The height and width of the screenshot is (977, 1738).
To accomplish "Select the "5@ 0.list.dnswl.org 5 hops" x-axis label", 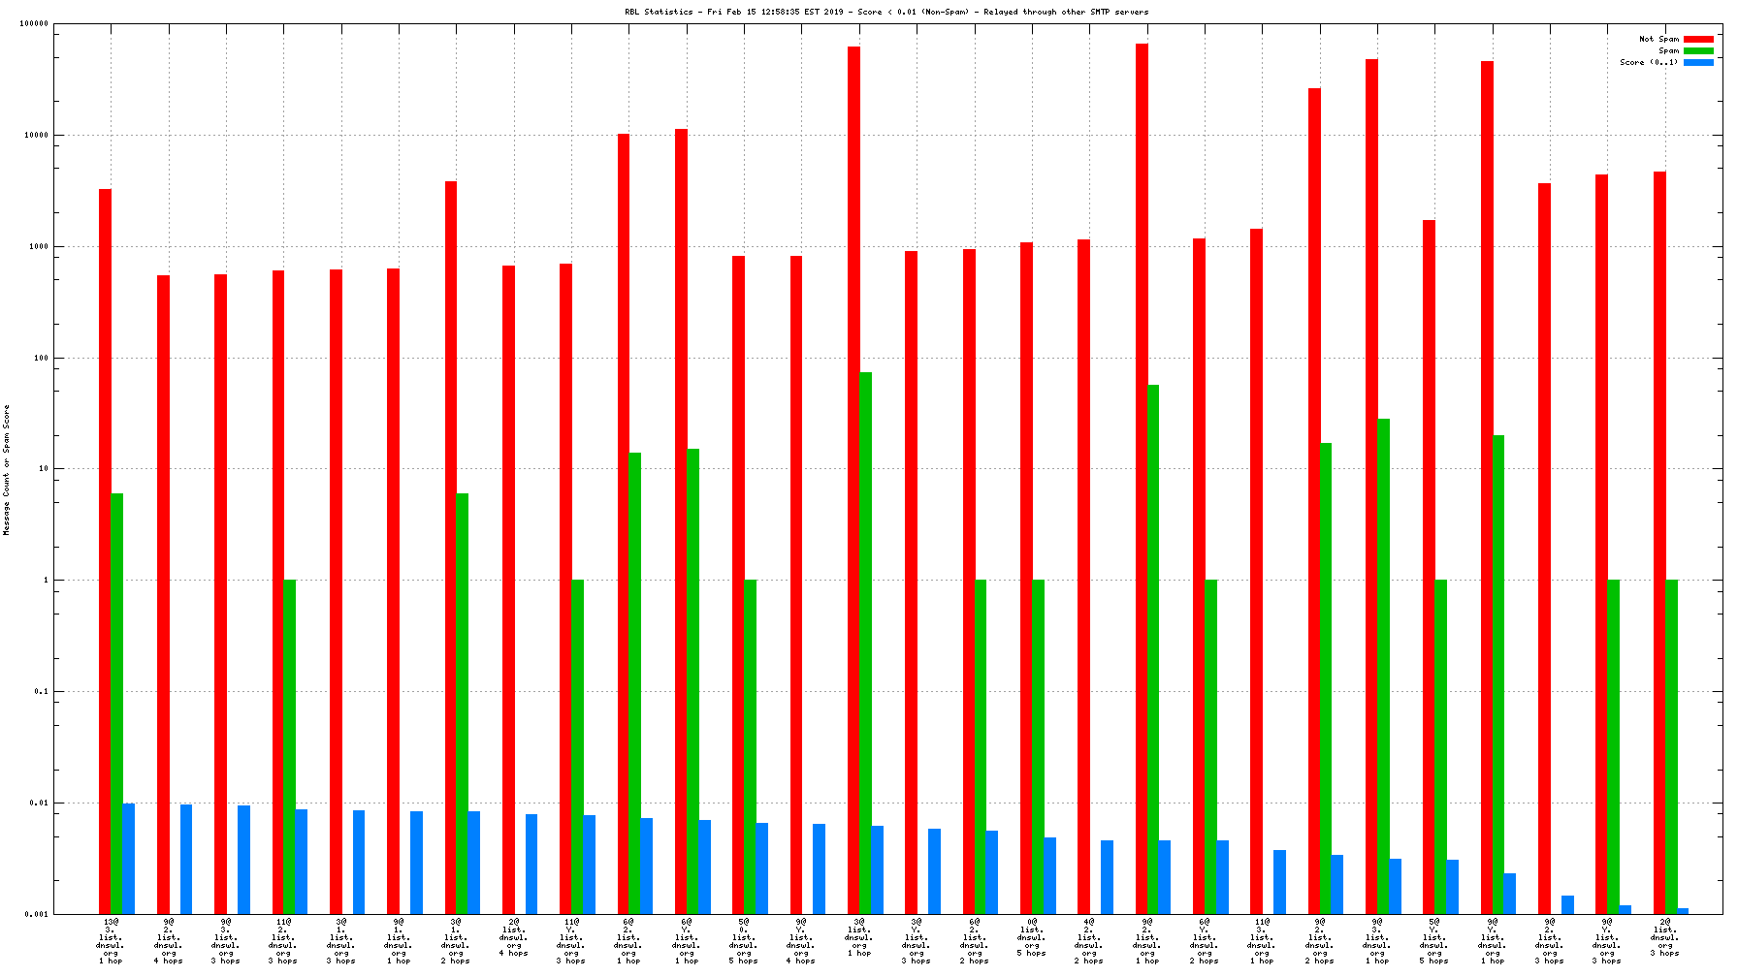I will [x=744, y=940].
